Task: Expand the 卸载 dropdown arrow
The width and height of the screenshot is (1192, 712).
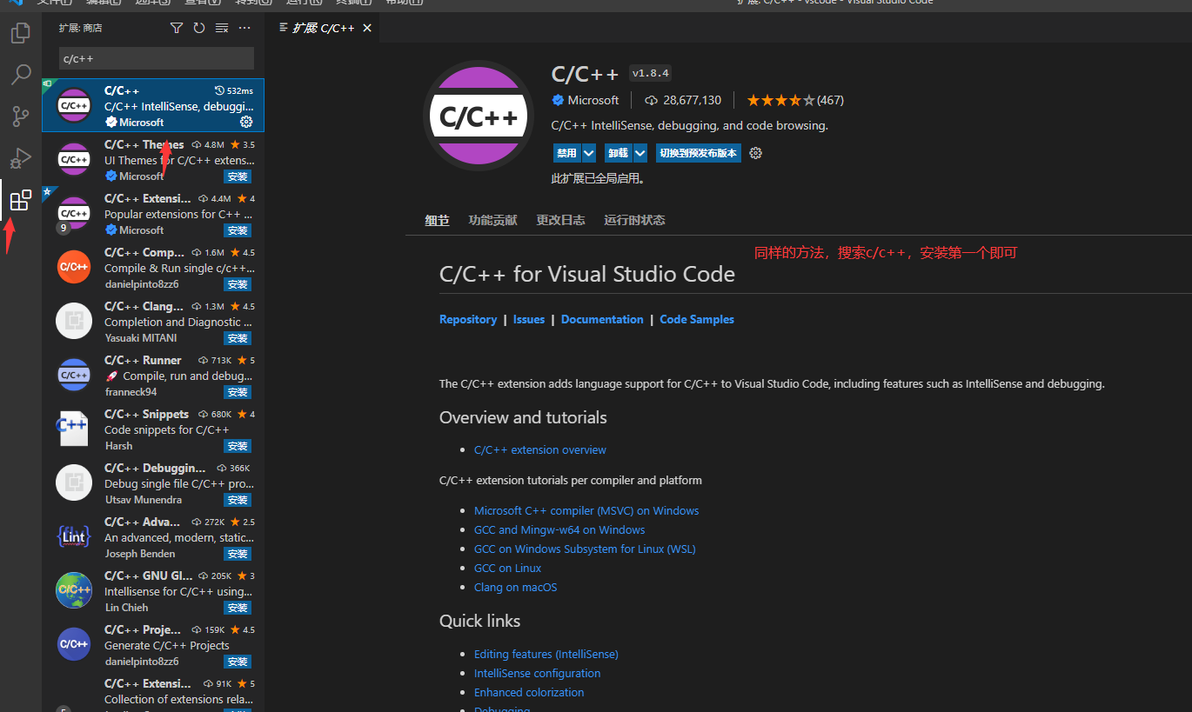Action: (640, 153)
